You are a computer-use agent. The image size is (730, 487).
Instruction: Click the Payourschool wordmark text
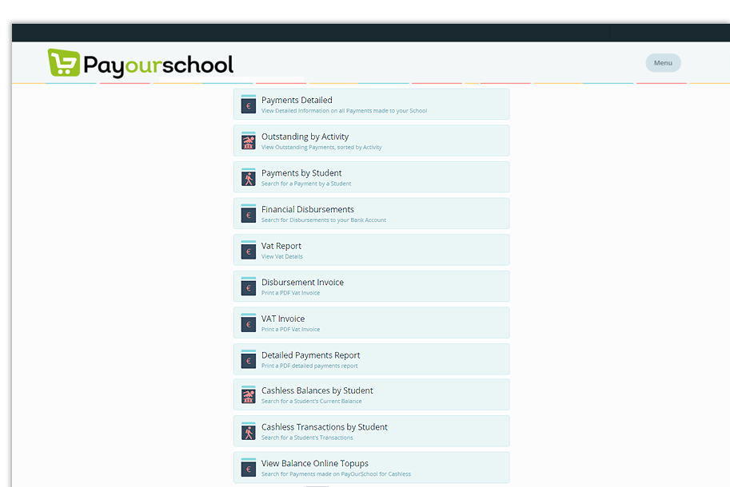pyautogui.click(x=158, y=65)
